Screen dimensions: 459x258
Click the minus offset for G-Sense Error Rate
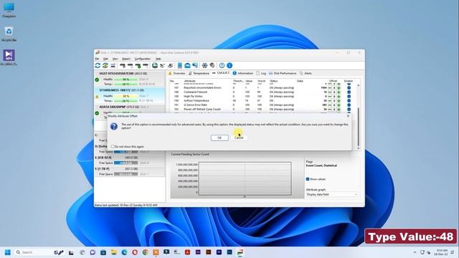coord(330,105)
